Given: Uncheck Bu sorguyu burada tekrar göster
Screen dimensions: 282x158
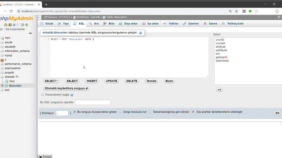Looking at the screenshot, I should click(x=74, y=112).
